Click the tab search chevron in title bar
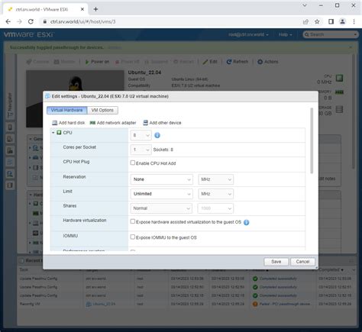Image resolution: width=362 pixels, height=332 pixels. (x=305, y=5)
